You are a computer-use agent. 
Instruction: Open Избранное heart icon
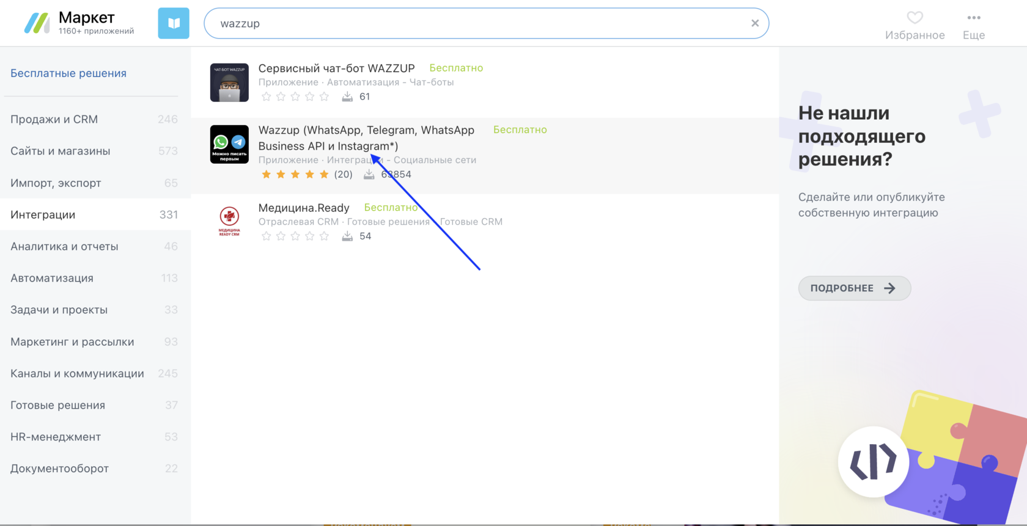pos(915,18)
